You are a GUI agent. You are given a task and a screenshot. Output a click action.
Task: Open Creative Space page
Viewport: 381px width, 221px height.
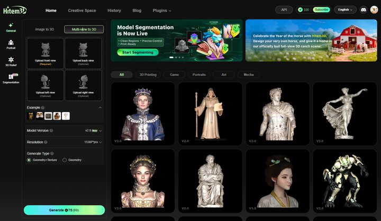[82, 11]
